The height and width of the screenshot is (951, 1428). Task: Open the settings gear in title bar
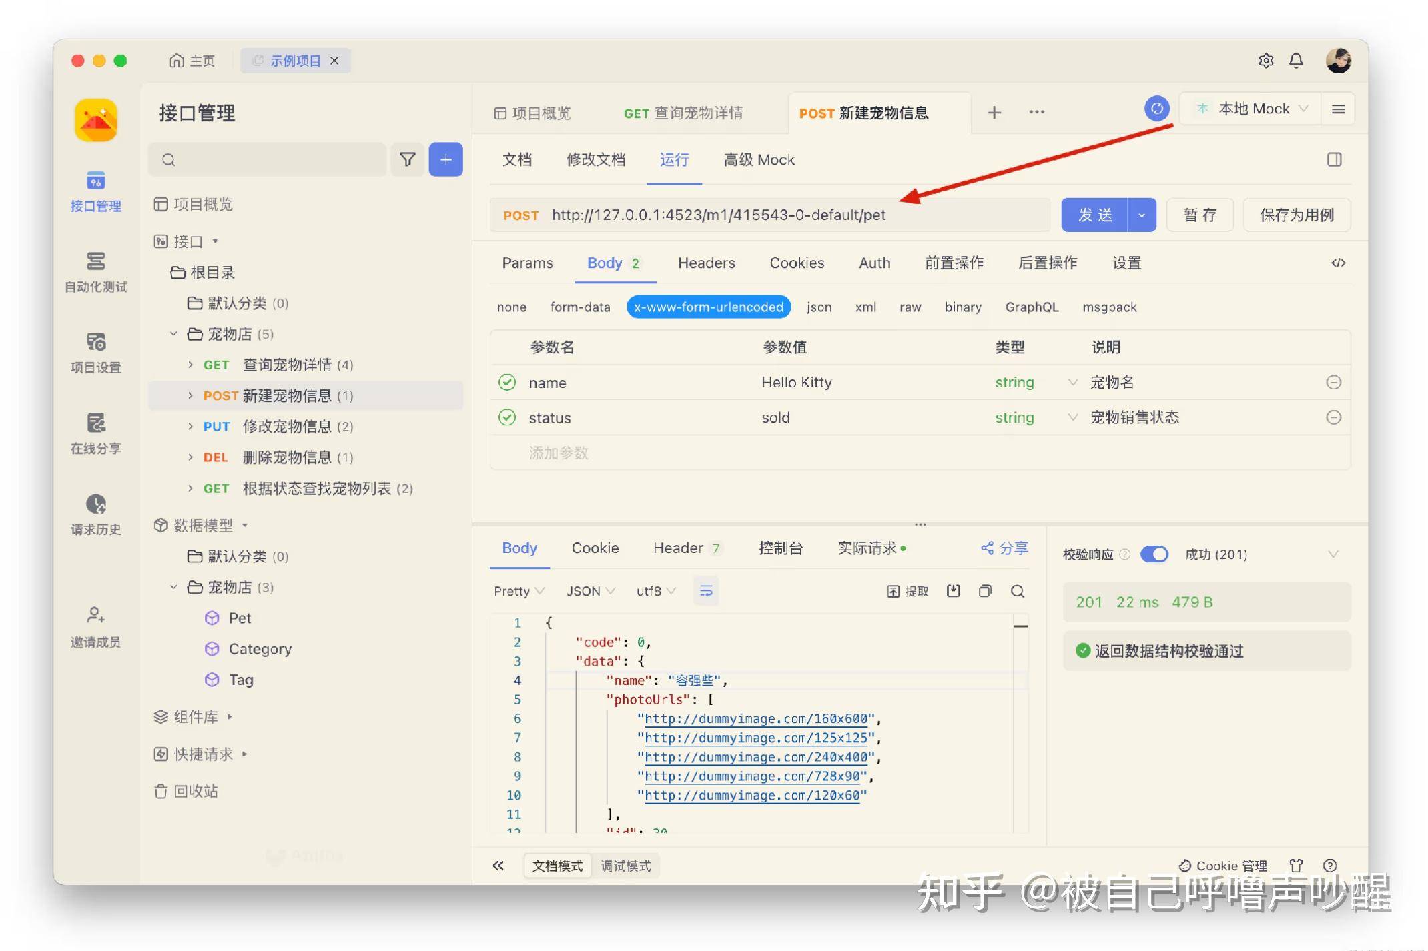coord(1266,61)
